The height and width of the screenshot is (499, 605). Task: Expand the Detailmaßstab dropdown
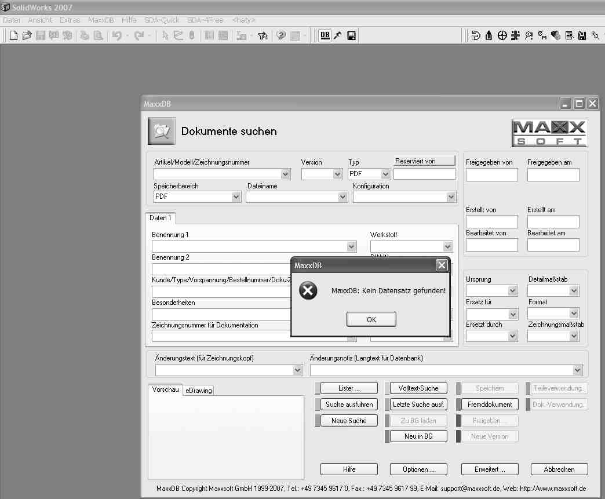(x=574, y=290)
